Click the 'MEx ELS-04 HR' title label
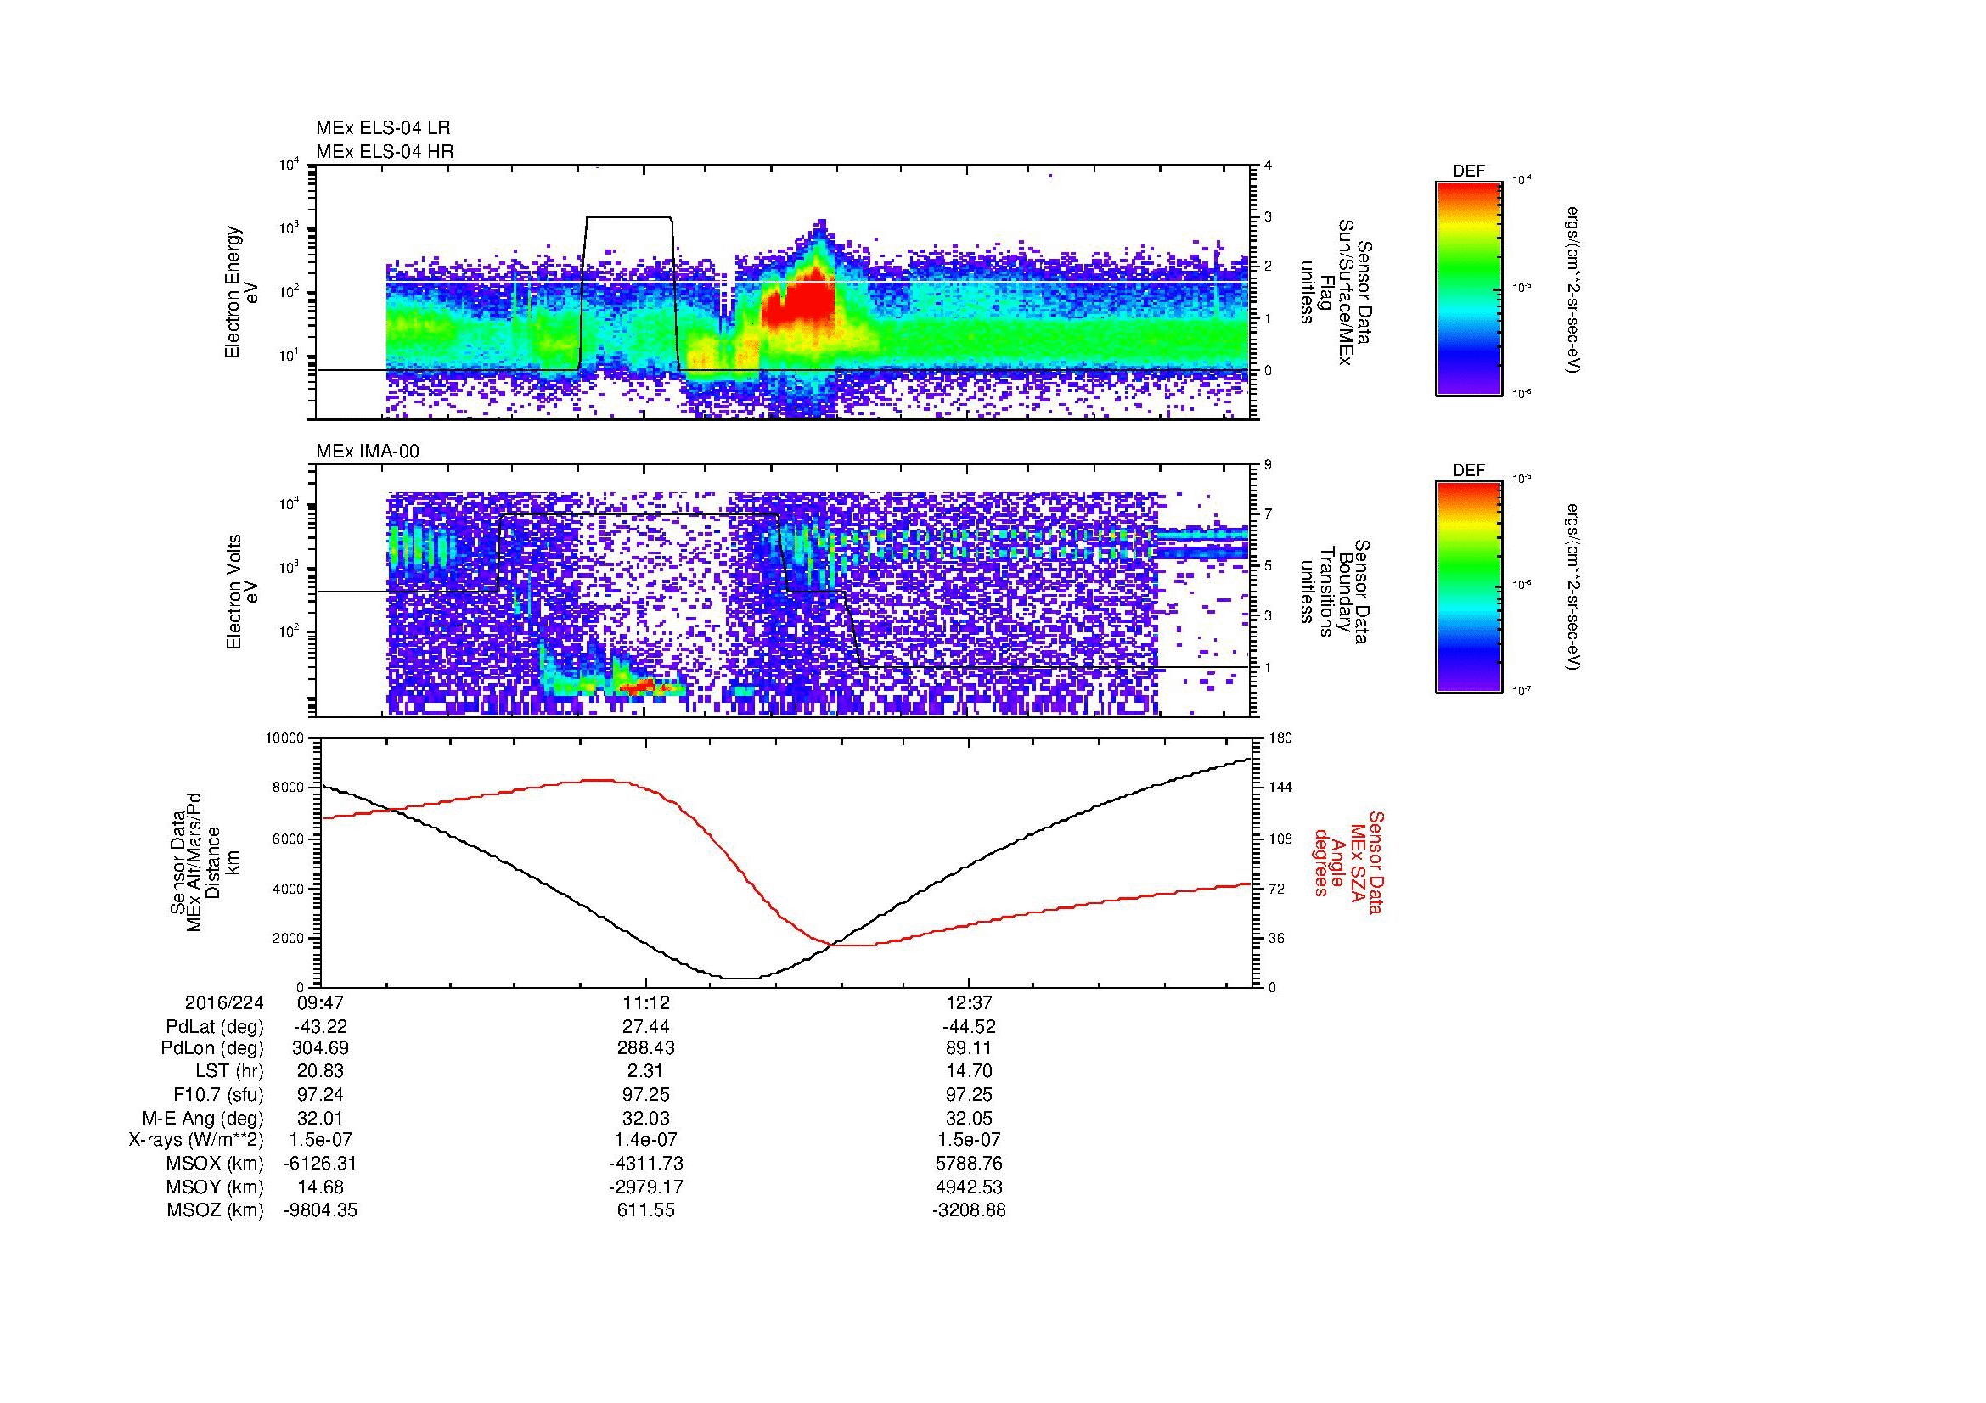Image resolution: width=1986 pixels, height=1403 pixels. pyautogui.click(x=385, y=151)
